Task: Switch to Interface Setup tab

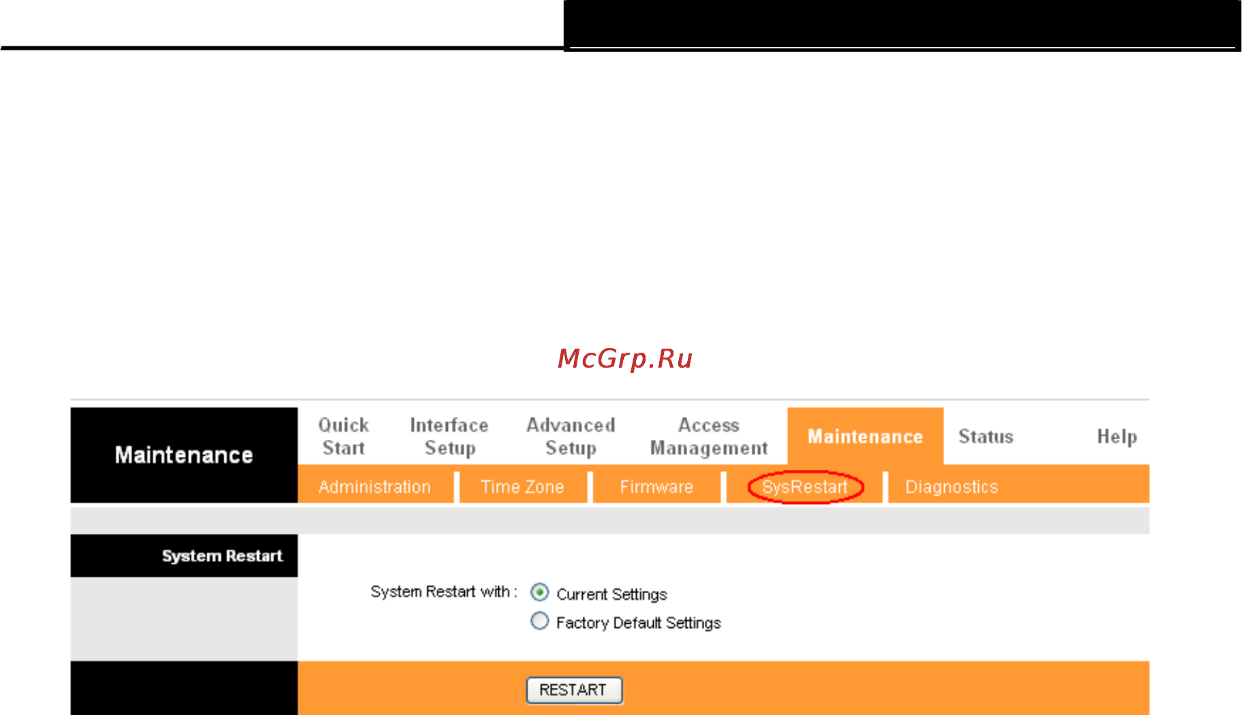Action: (x=449, y=436)
